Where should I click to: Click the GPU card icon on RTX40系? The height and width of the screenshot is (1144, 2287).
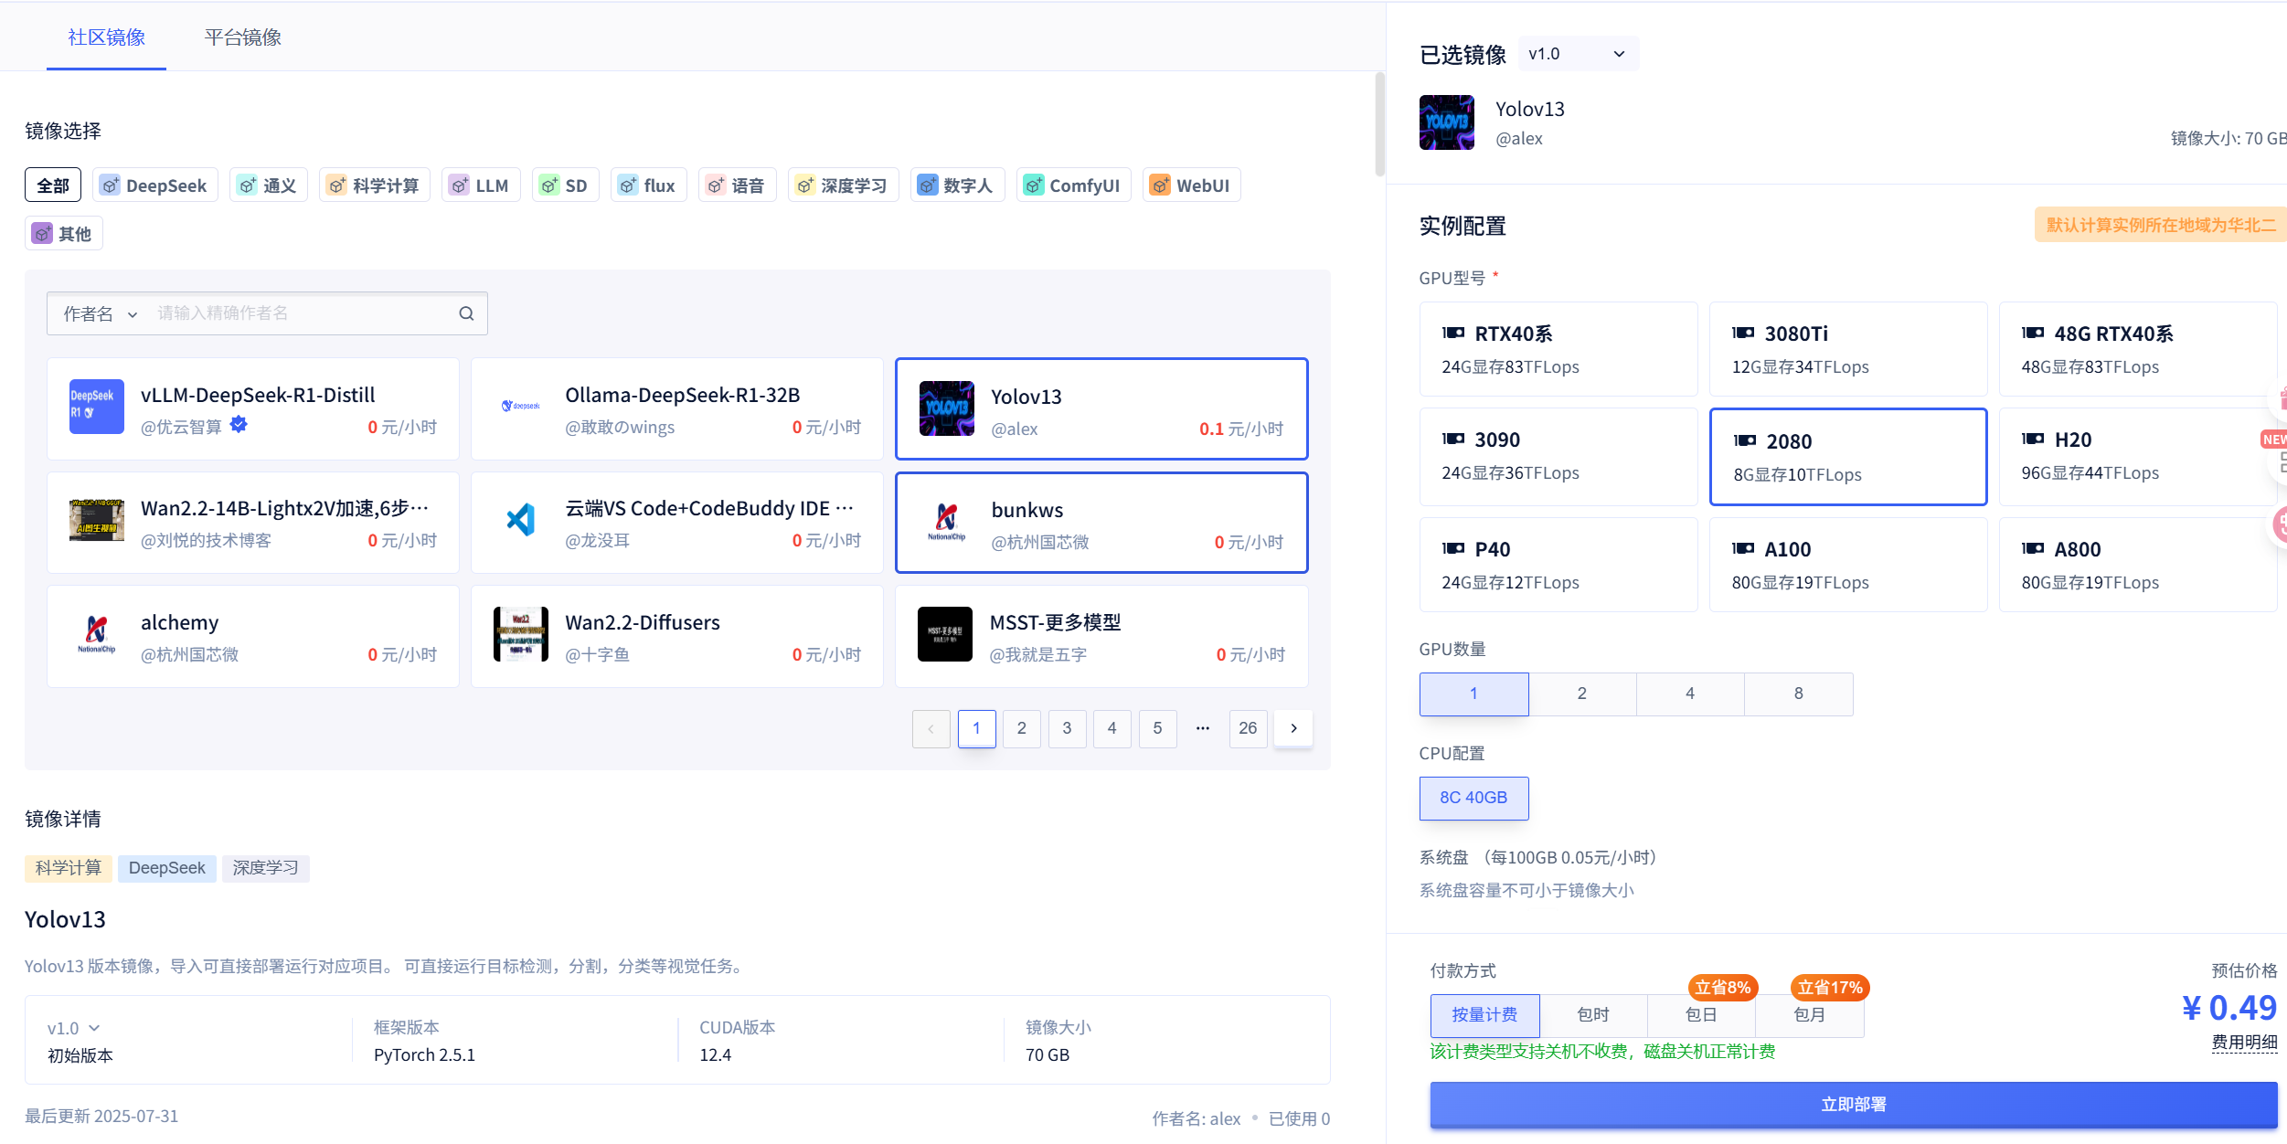click(1453, 334)
